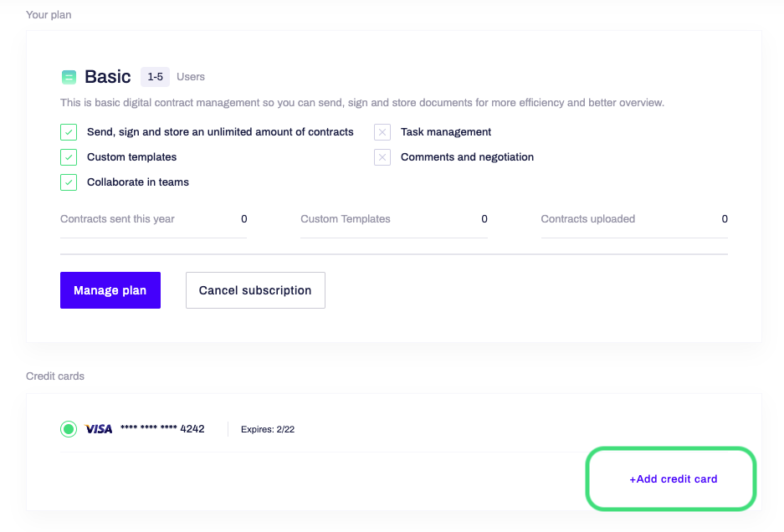Click the masked card number ending 4242
Viewport: 784px width, 532px height.
coord(162,429)
